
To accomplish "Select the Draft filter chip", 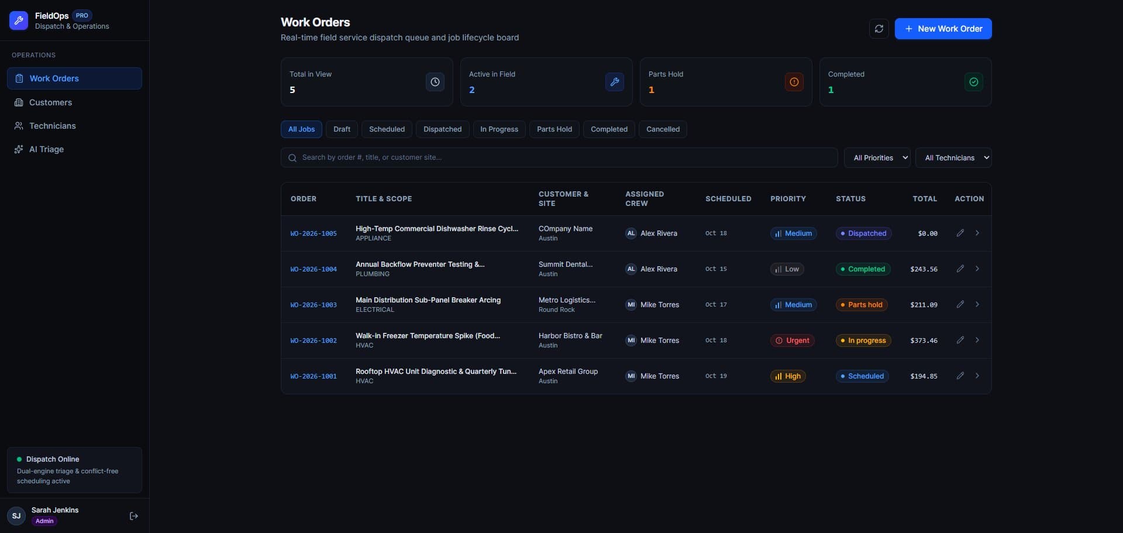I will click(x=342, y=129).
